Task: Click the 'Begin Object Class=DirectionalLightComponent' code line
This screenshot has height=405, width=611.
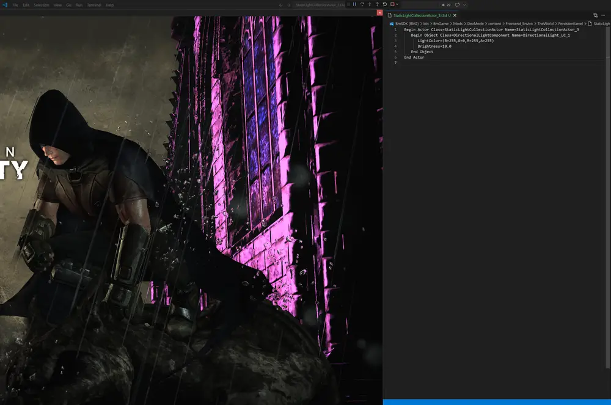Action: point(490,35)
